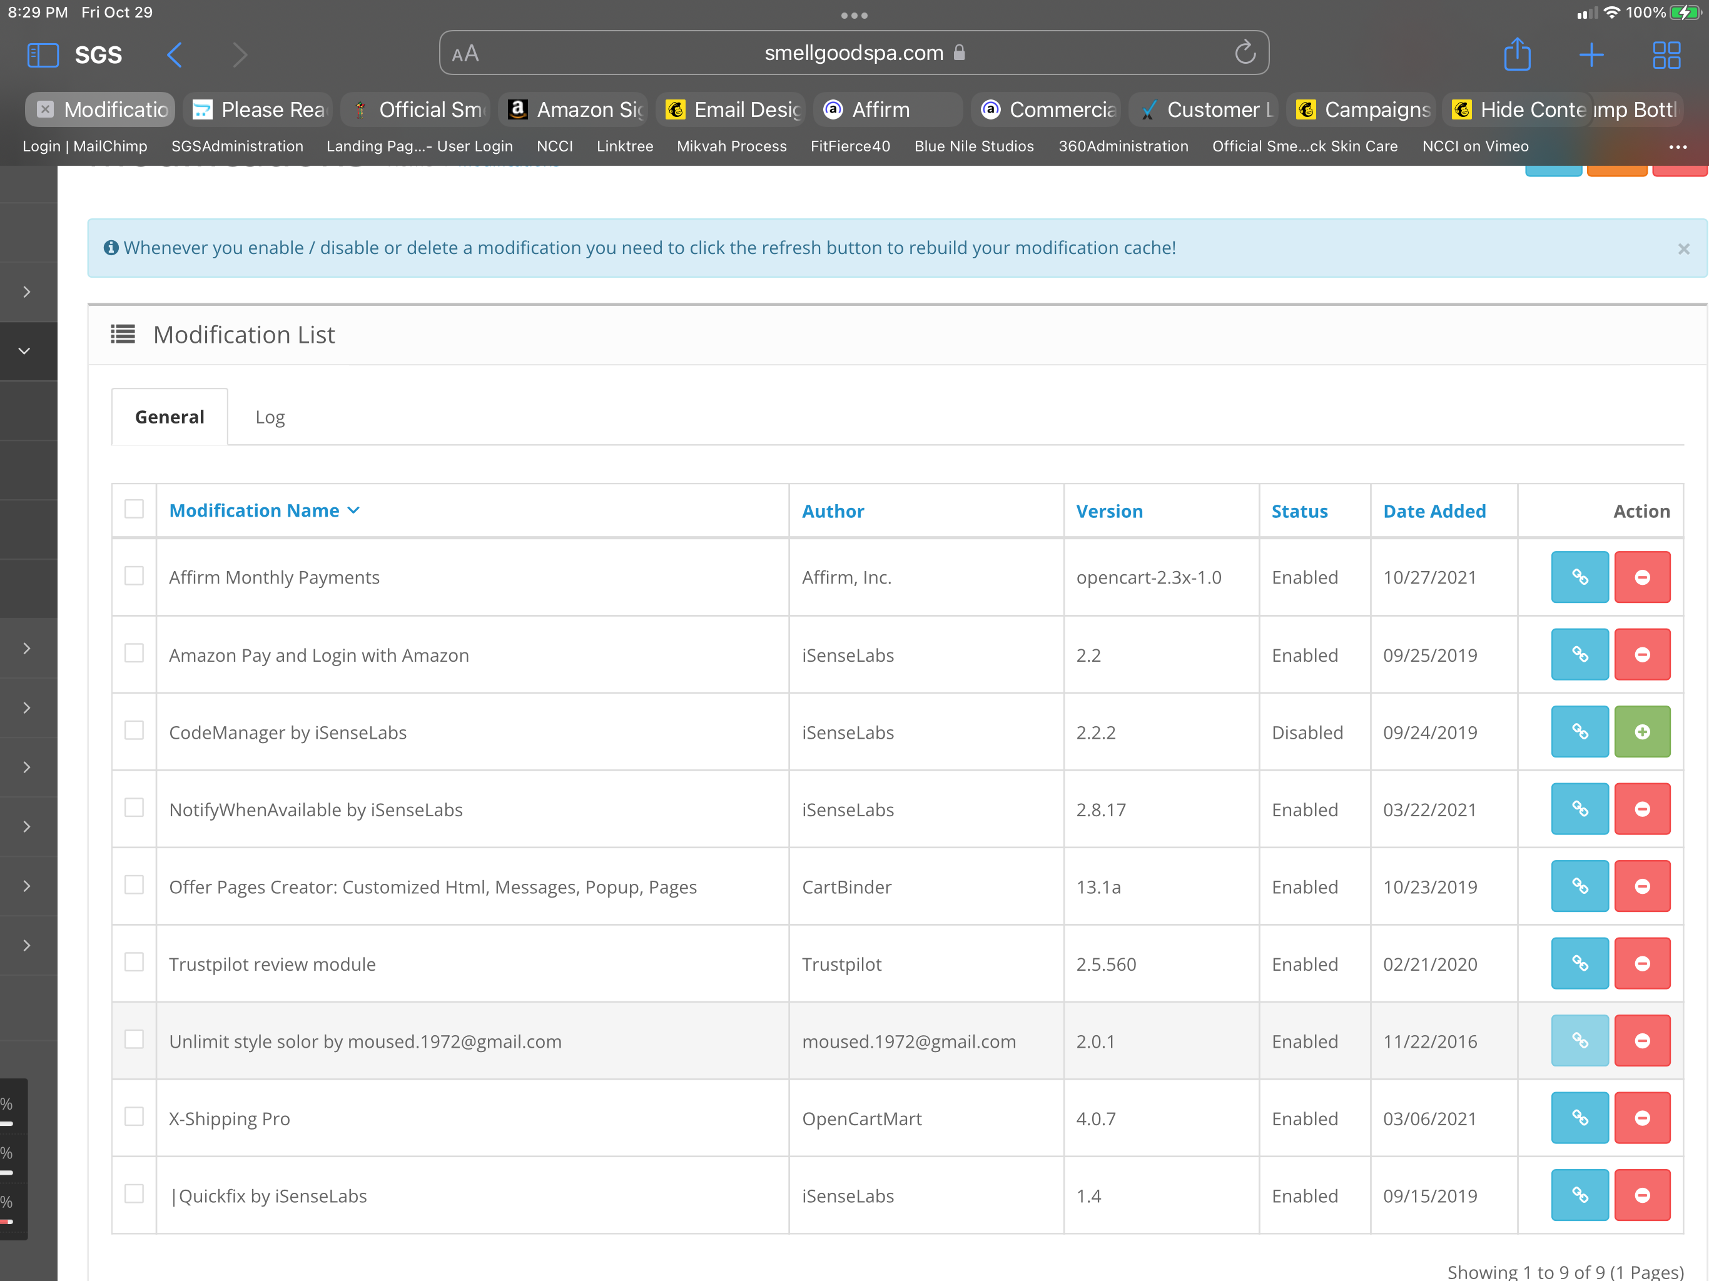
Task: Enable CodeManager with green plus button
Action: click(x=1642, y=732)
